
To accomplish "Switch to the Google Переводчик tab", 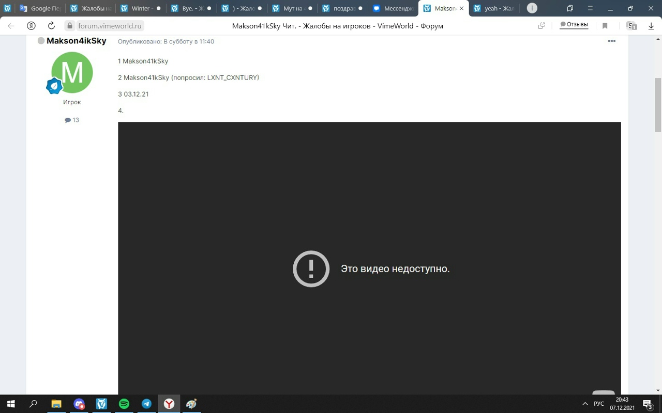I will coord(40,8).
